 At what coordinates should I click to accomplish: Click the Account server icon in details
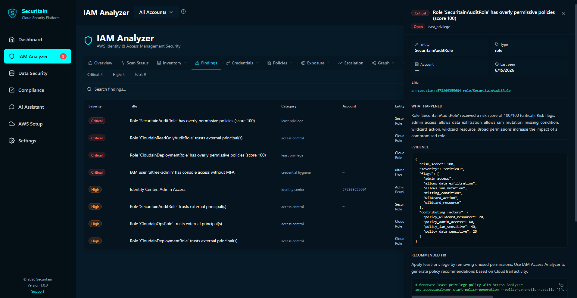[417, 64]
